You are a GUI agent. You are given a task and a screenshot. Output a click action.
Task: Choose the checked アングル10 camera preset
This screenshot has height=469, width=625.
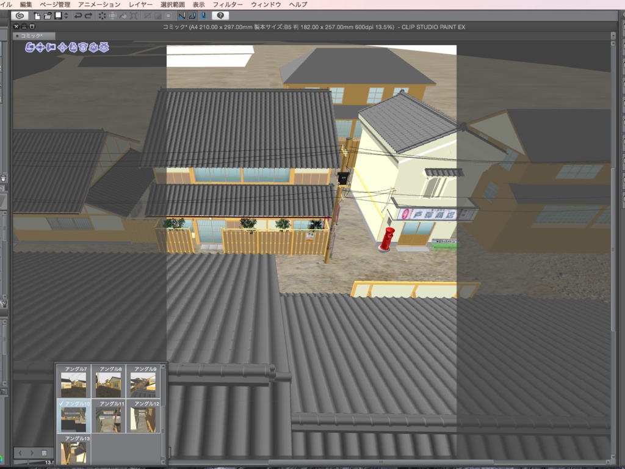point(74,416)
